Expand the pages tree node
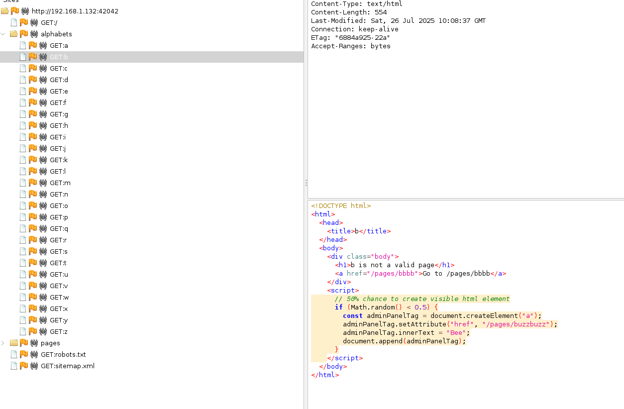Viewport: 624px width, 409px height. click(3, 343)
